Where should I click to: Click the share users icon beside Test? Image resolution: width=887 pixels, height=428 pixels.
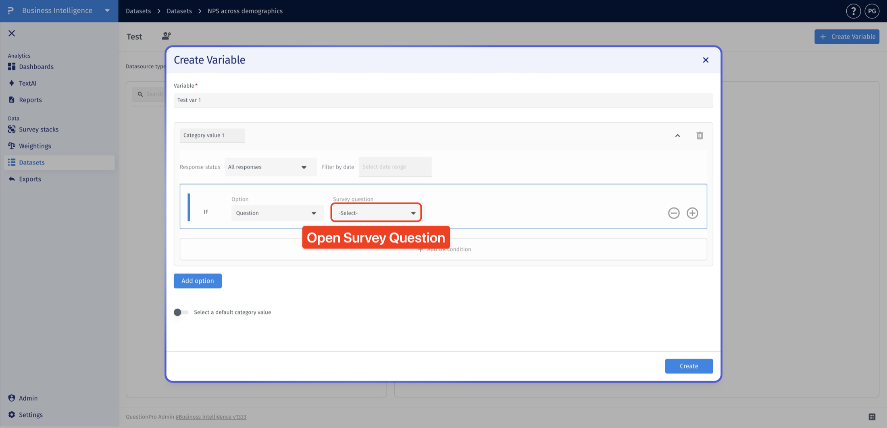point(166,36)
